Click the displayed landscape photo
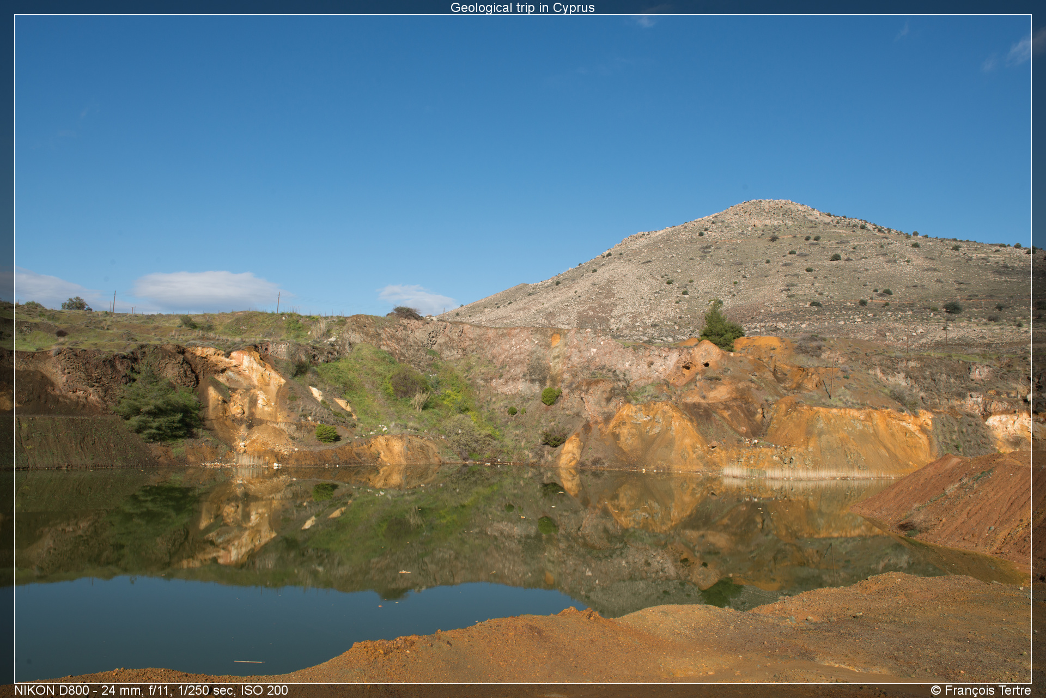1046x698 pixels. pyautogui.click(x=523, y=349)
